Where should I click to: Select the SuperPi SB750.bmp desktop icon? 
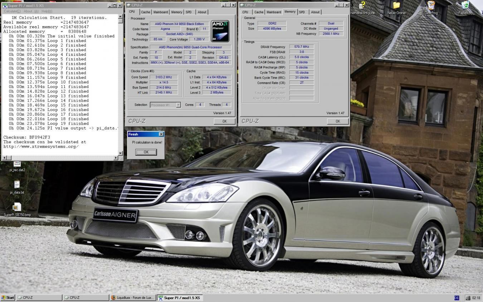pos(17,210)
